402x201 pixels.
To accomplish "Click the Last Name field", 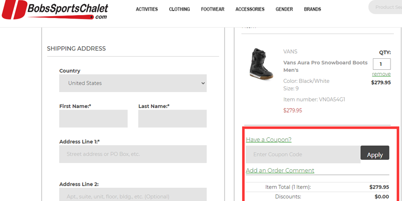I will coord(172,119).
